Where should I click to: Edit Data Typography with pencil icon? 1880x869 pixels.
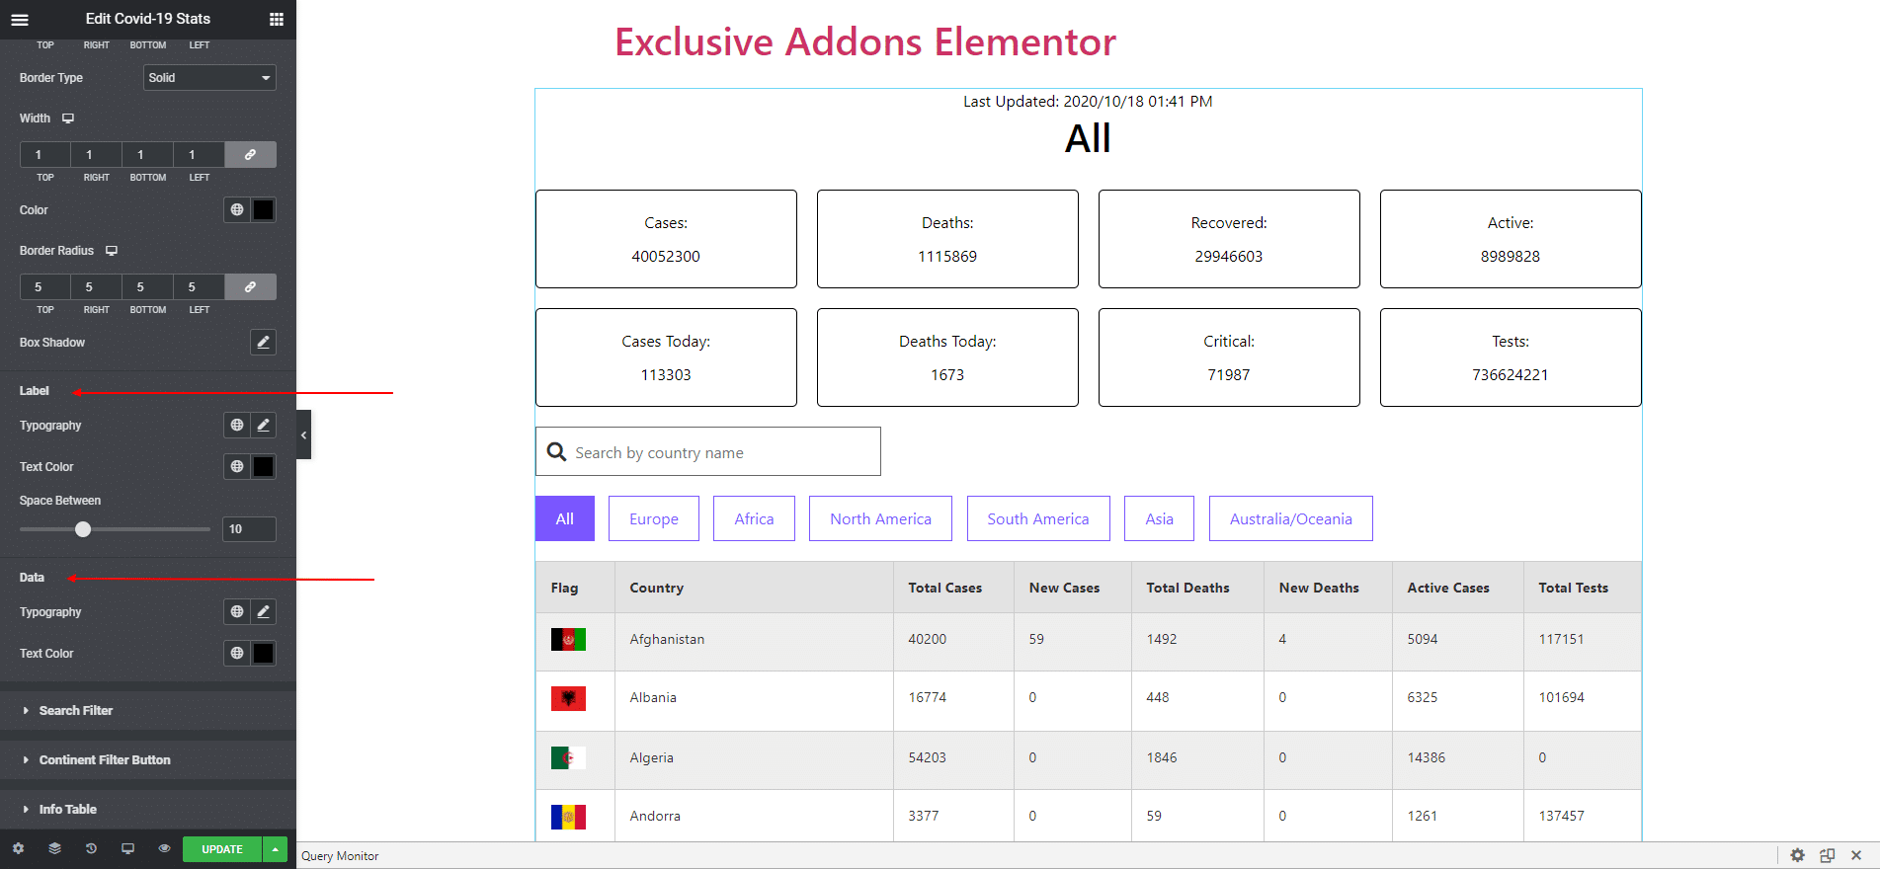(263, 612)
